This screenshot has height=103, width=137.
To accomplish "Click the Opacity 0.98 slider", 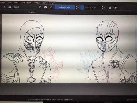I will click(65, 8).
